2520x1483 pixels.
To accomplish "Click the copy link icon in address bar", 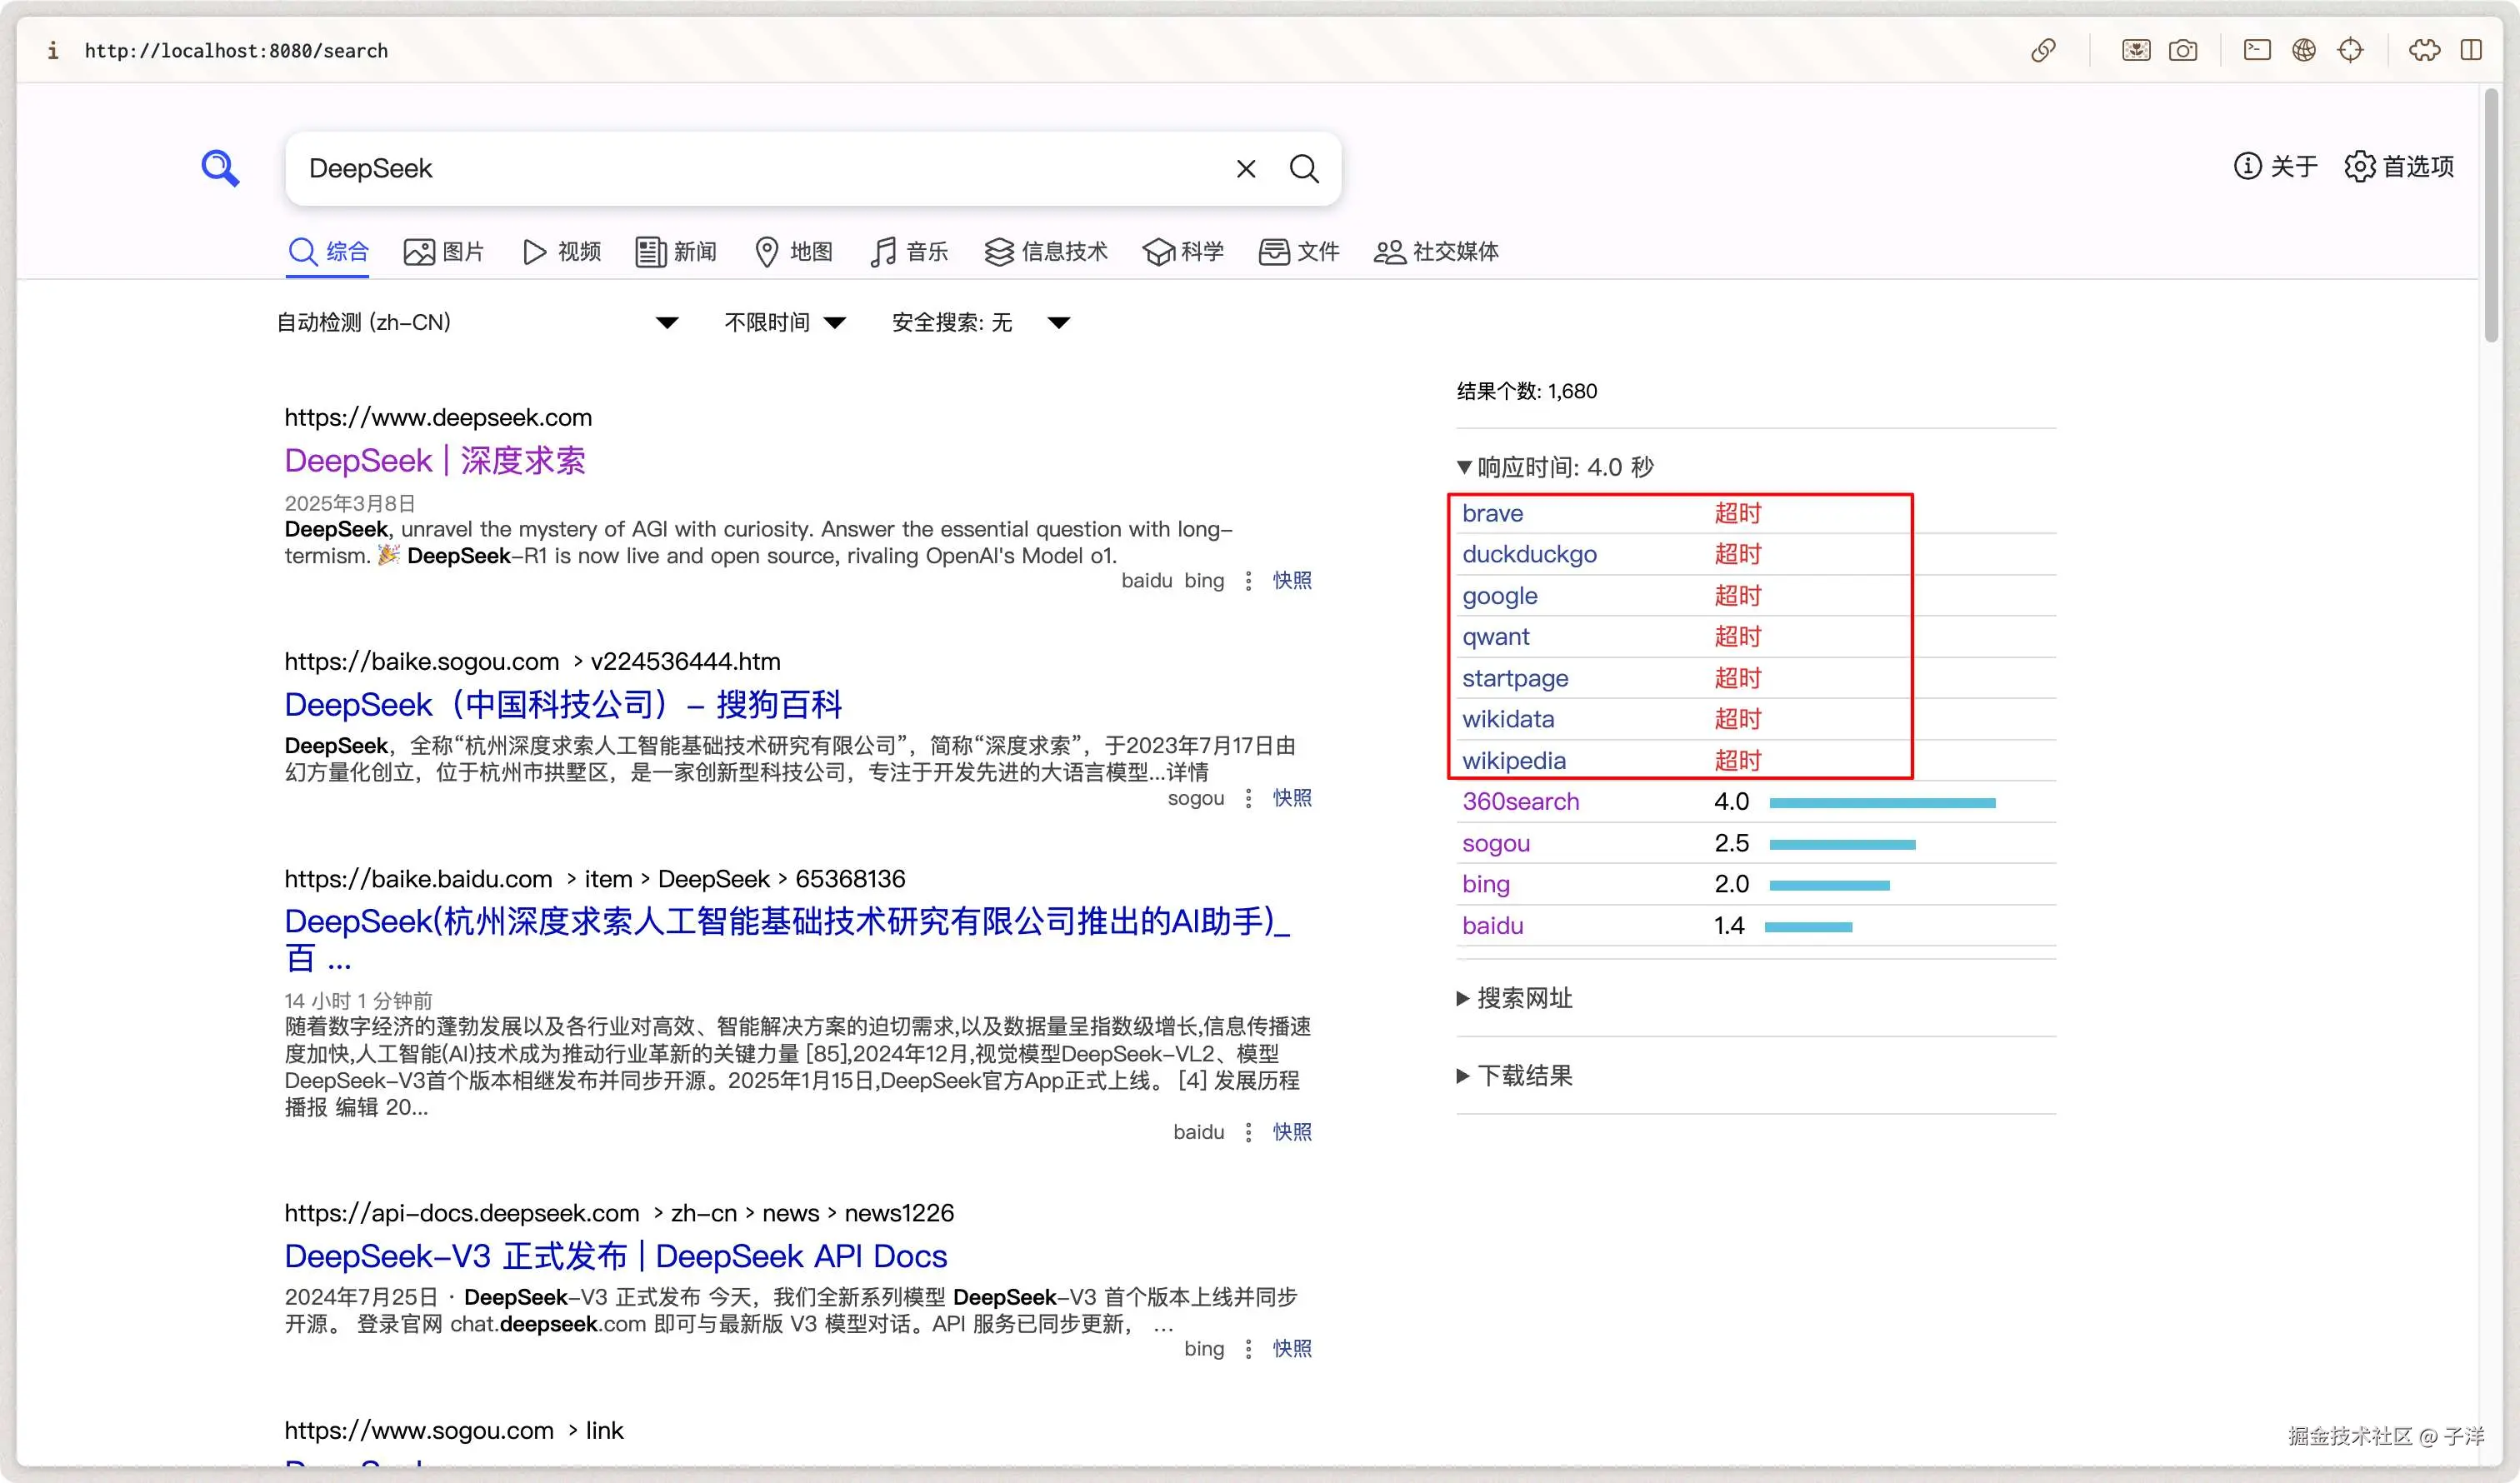I will tap(2043, 50).
